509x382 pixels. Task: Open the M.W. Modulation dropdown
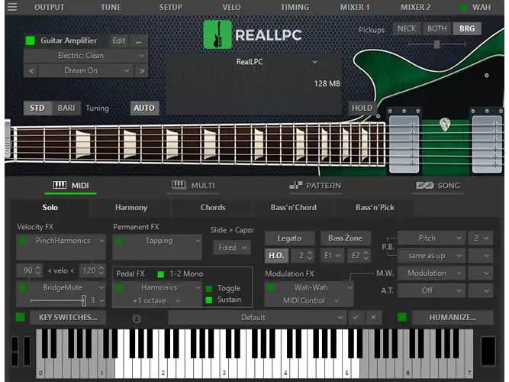click(x=431, y=273)
